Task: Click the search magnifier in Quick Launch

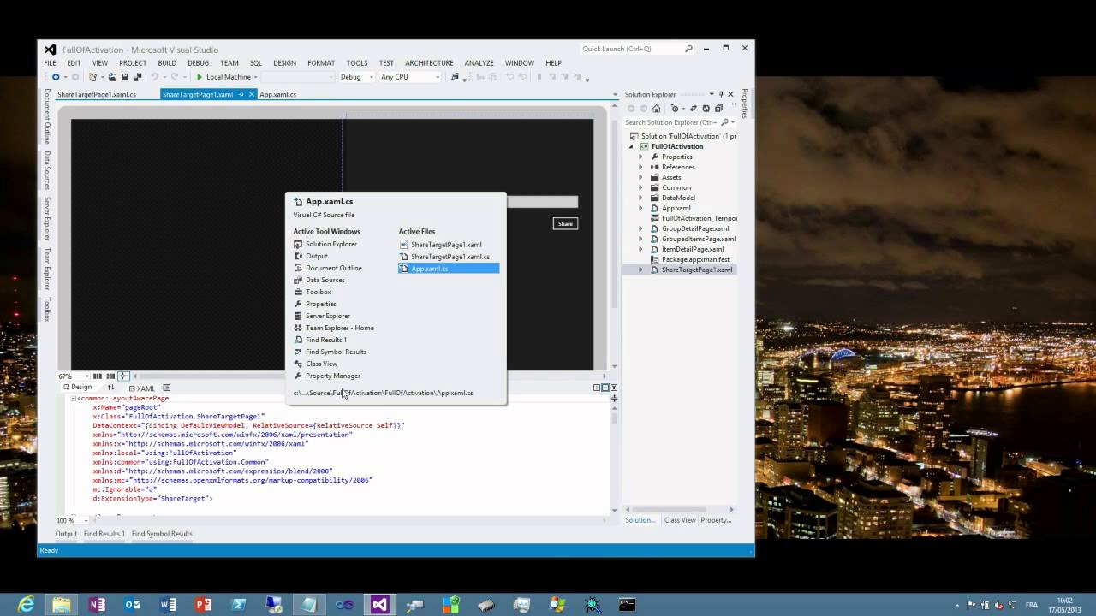Action: [x=688, y=49]
